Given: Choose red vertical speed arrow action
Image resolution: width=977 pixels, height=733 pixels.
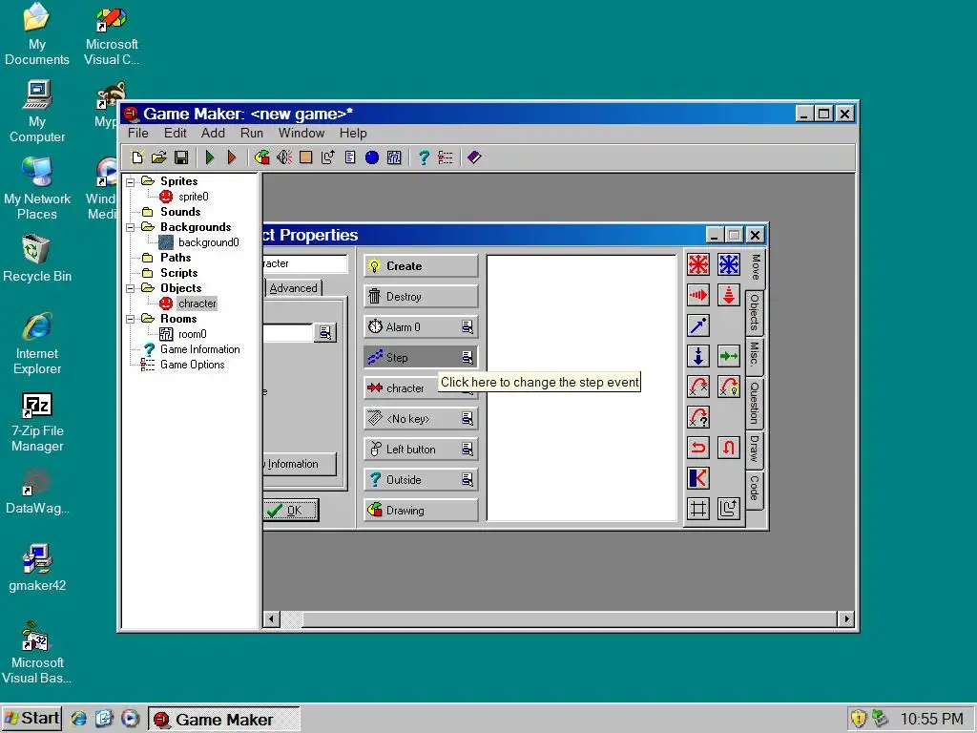Looking at the screenshot, I should (728, 296).
